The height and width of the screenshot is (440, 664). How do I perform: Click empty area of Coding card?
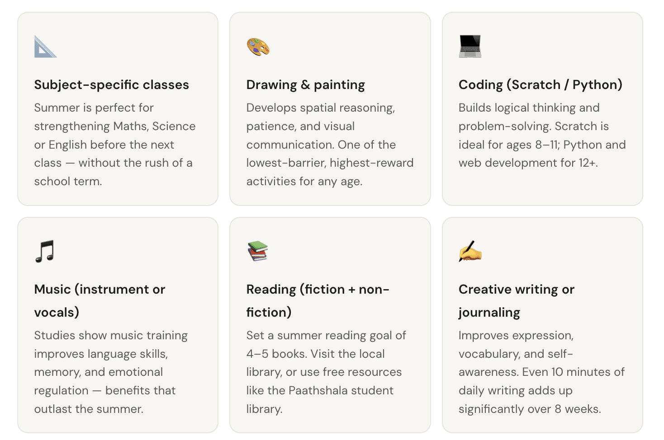(542, 187)
